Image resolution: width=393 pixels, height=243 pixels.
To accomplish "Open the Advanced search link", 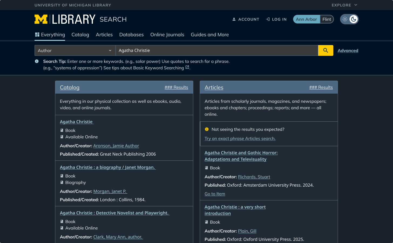I will [348, 50].
